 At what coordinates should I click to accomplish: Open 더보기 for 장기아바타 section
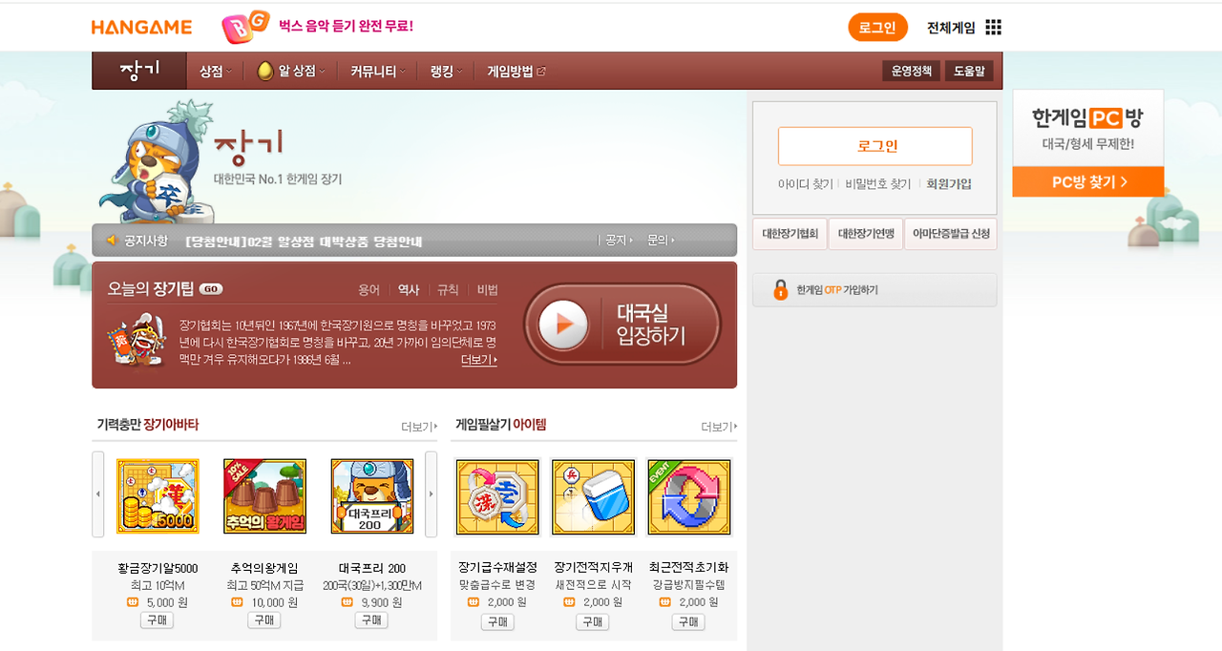click(420, 427)
